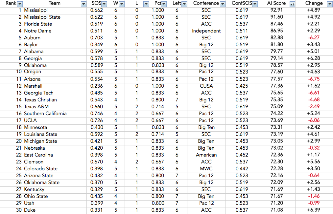333x214 pixels.
Task: Select the Ohio State team cell
Action: 55,196
